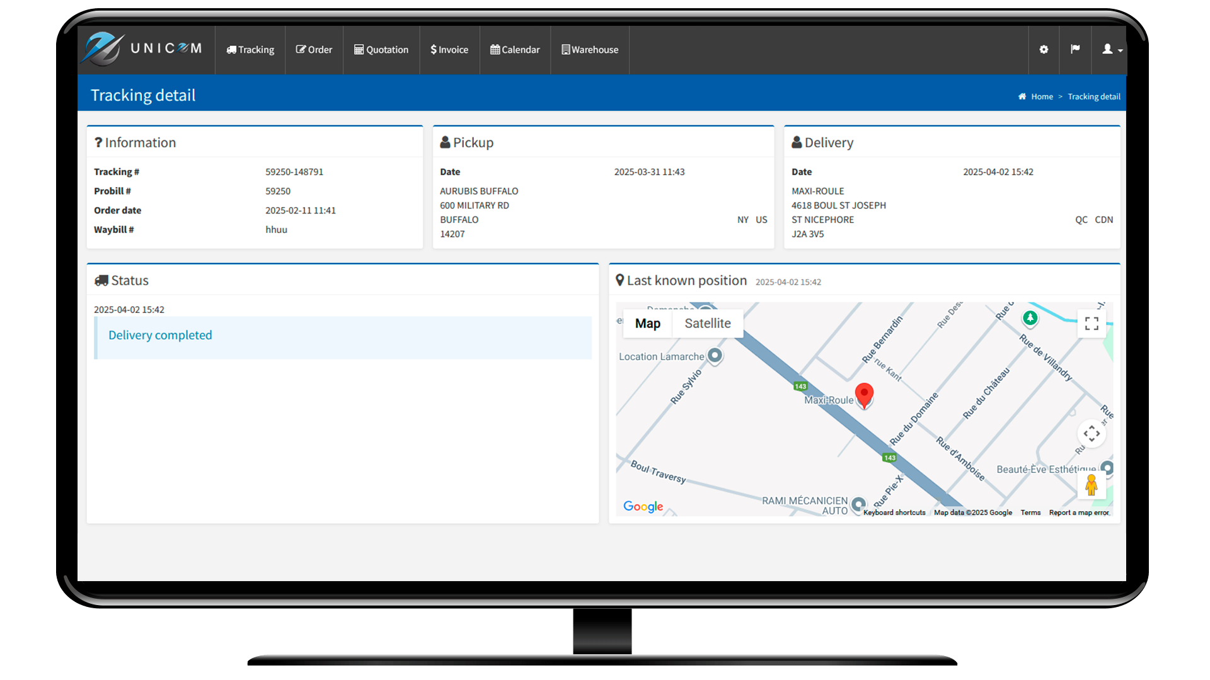Select the Map view type

(647, 324)
